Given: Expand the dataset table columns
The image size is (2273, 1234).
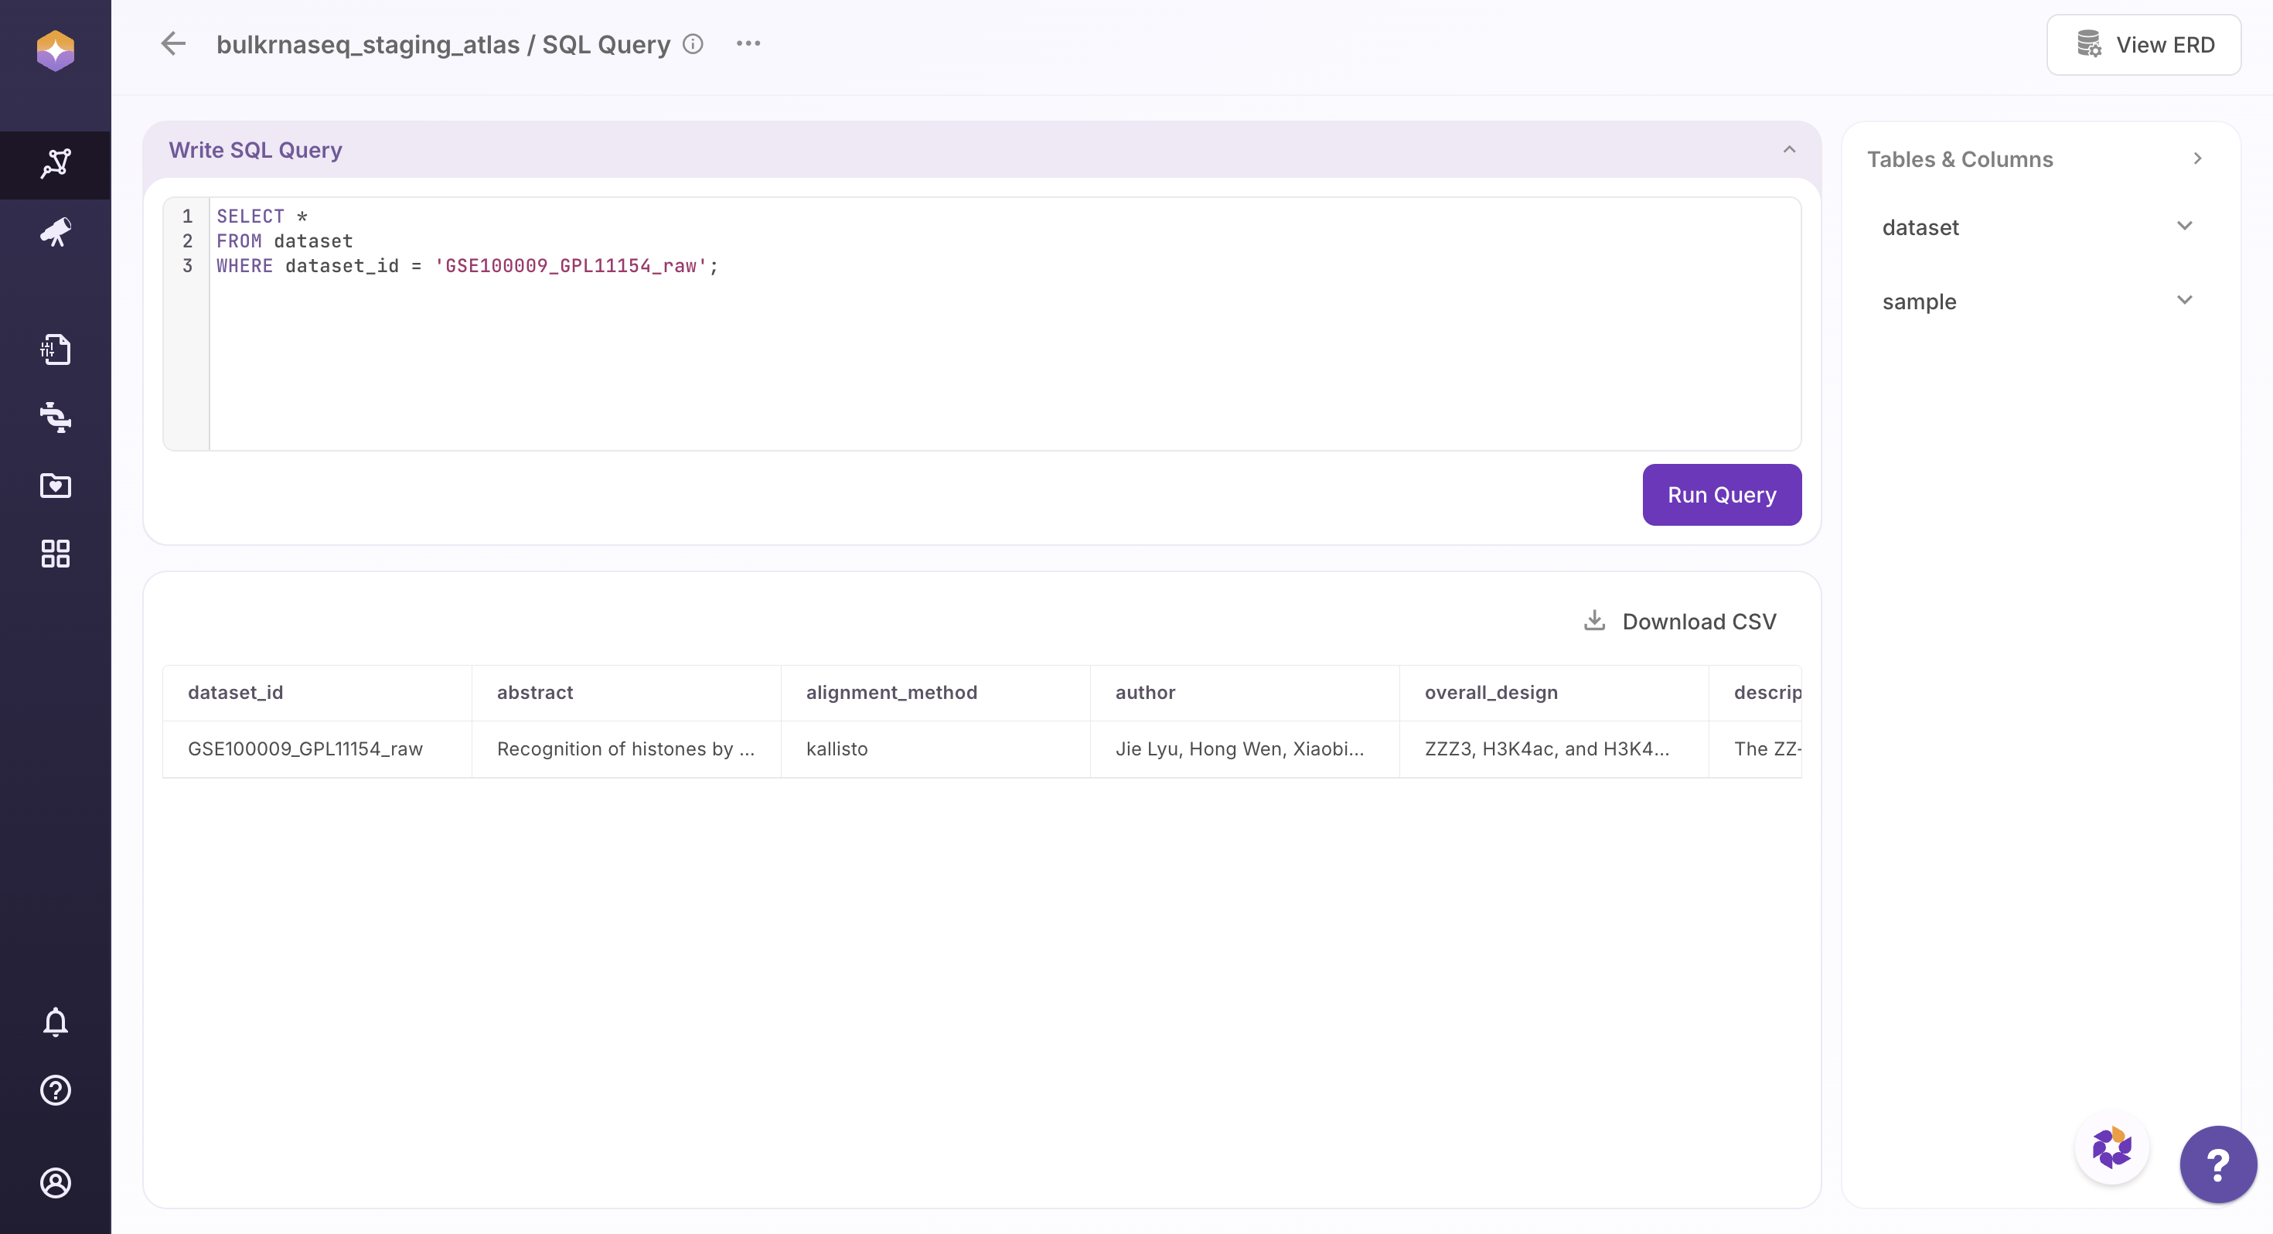Looking at the screenshot, I should (x=2184, y=227).
